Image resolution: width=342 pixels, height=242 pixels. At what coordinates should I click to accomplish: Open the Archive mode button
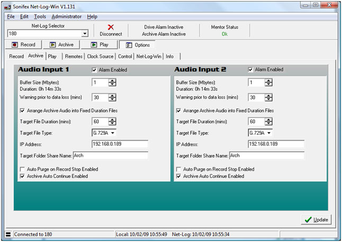point(61,44)
